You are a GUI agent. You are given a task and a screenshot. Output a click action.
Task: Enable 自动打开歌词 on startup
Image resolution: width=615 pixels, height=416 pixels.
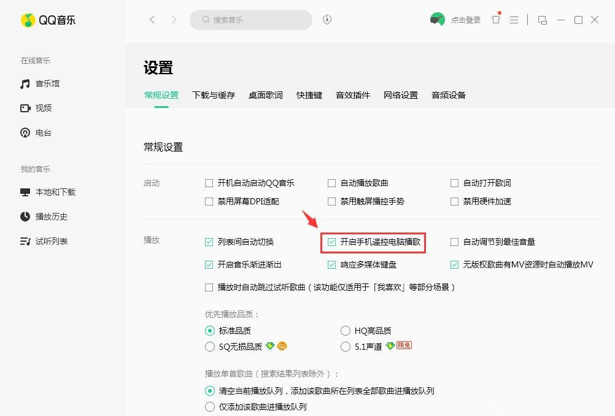(x=454, y=182)
